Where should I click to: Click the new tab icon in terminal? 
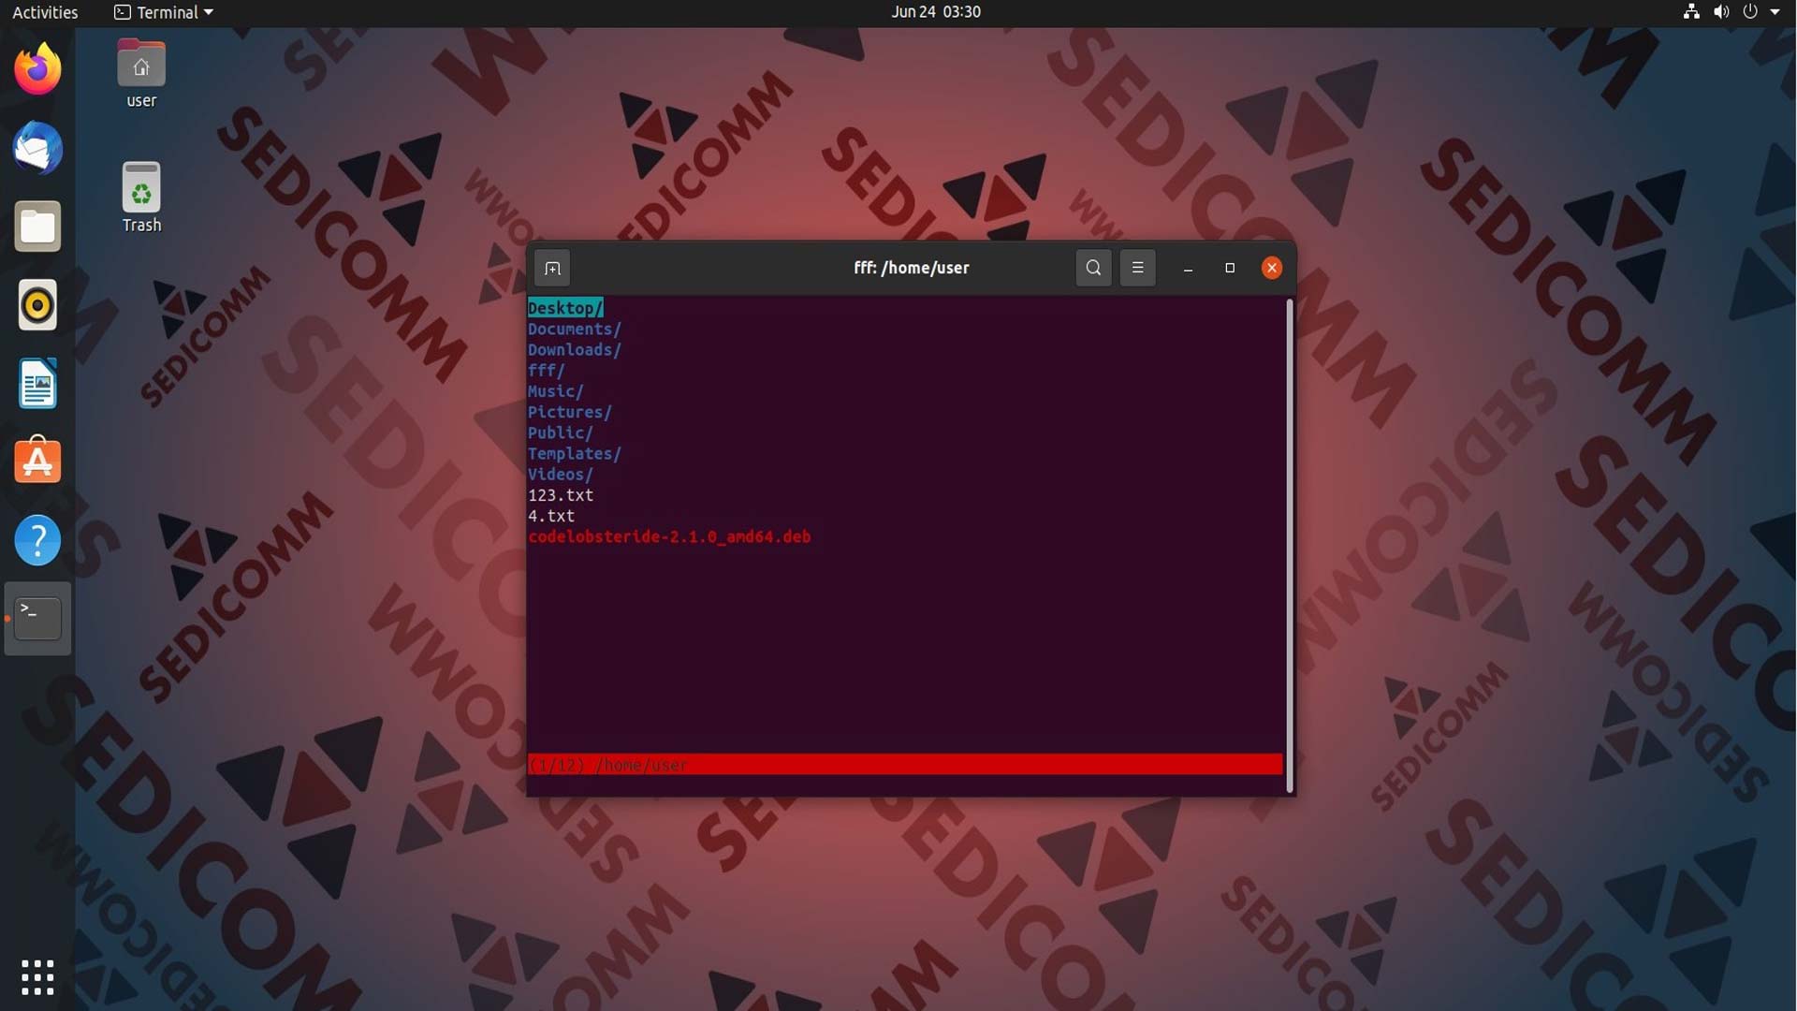coord(552,269)
